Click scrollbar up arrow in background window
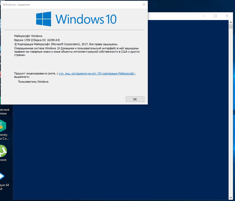 pyautogui.click(x=231, y=22)
